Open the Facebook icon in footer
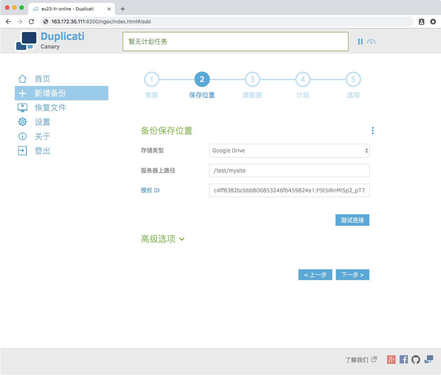The height and width of the screenshot is (375, 441). pyautogui.click(x=404, y=359)
